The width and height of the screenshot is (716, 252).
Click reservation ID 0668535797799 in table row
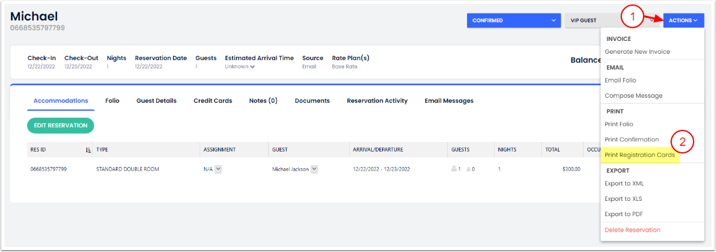pyautogui.click(x=49, y=169)
